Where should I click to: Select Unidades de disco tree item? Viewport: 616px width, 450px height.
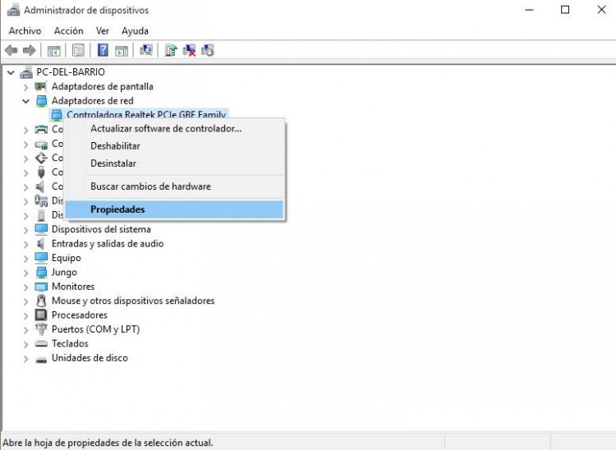(x=90, y=358)
